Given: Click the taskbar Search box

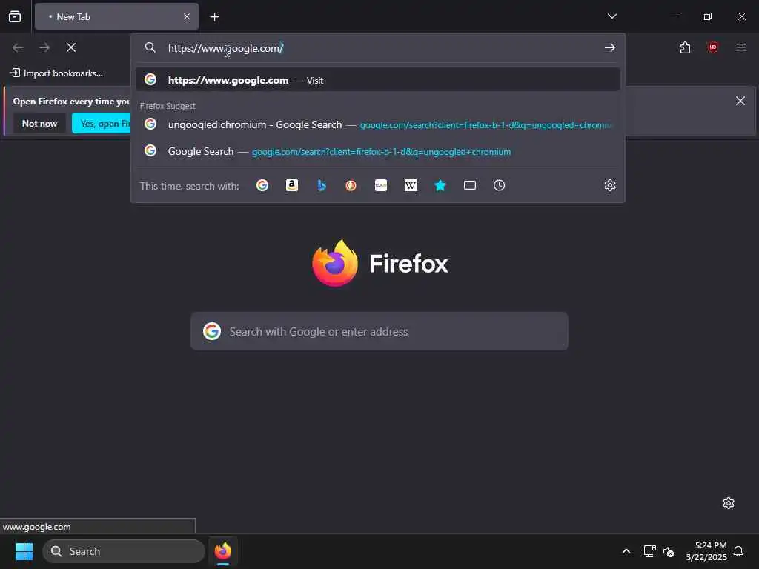Looking at the screenshot, I should pyautogui.click(x=124, y=551).
